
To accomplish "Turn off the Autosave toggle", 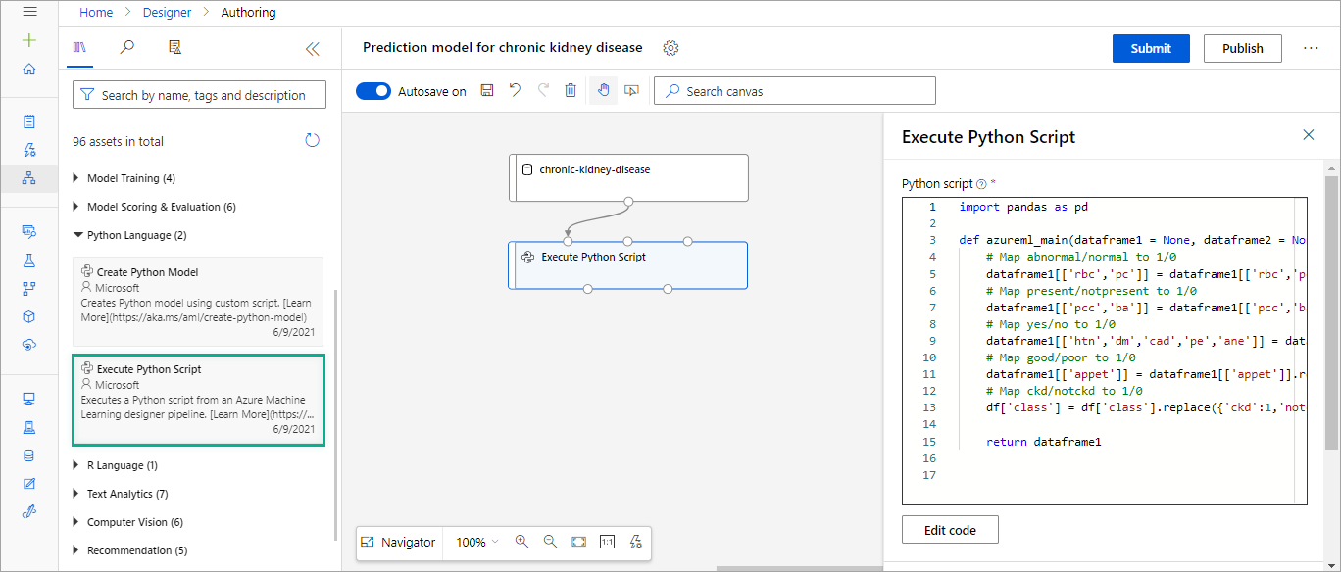I will [x=373, y=90].
